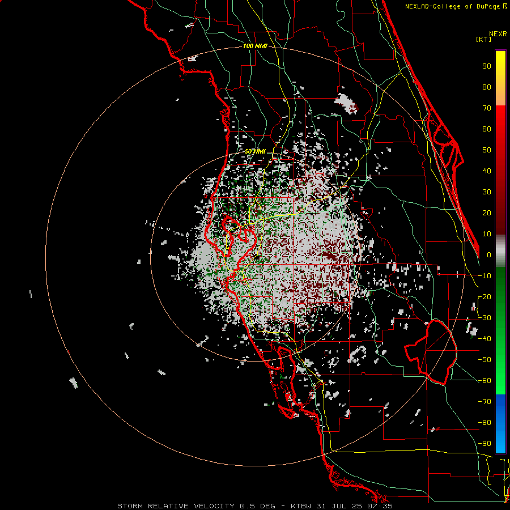Select the "-20" knots scale label
Screen dimensions: 510x510
pyautogui.click(x=484, y=297)
